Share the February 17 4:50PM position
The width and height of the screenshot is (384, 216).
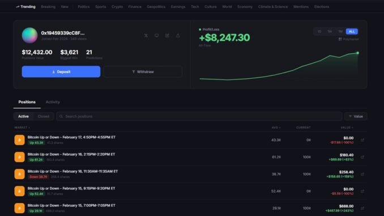[362, 140]
